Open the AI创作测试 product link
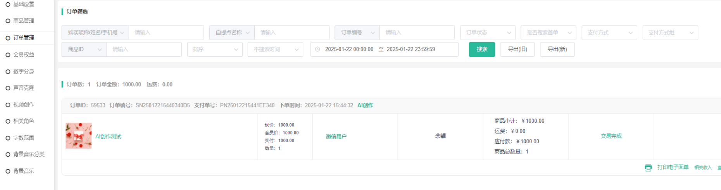Viewport: 721px width, 190px height. point(108,136)
